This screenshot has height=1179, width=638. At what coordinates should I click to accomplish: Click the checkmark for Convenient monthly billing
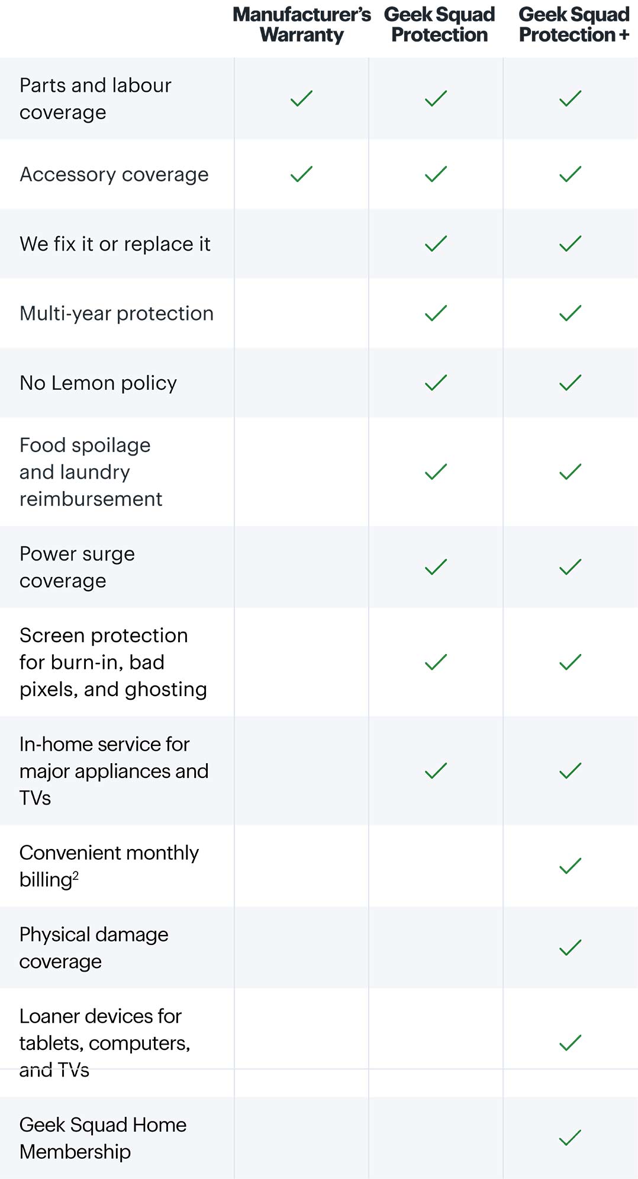click(x=570, y=866)
